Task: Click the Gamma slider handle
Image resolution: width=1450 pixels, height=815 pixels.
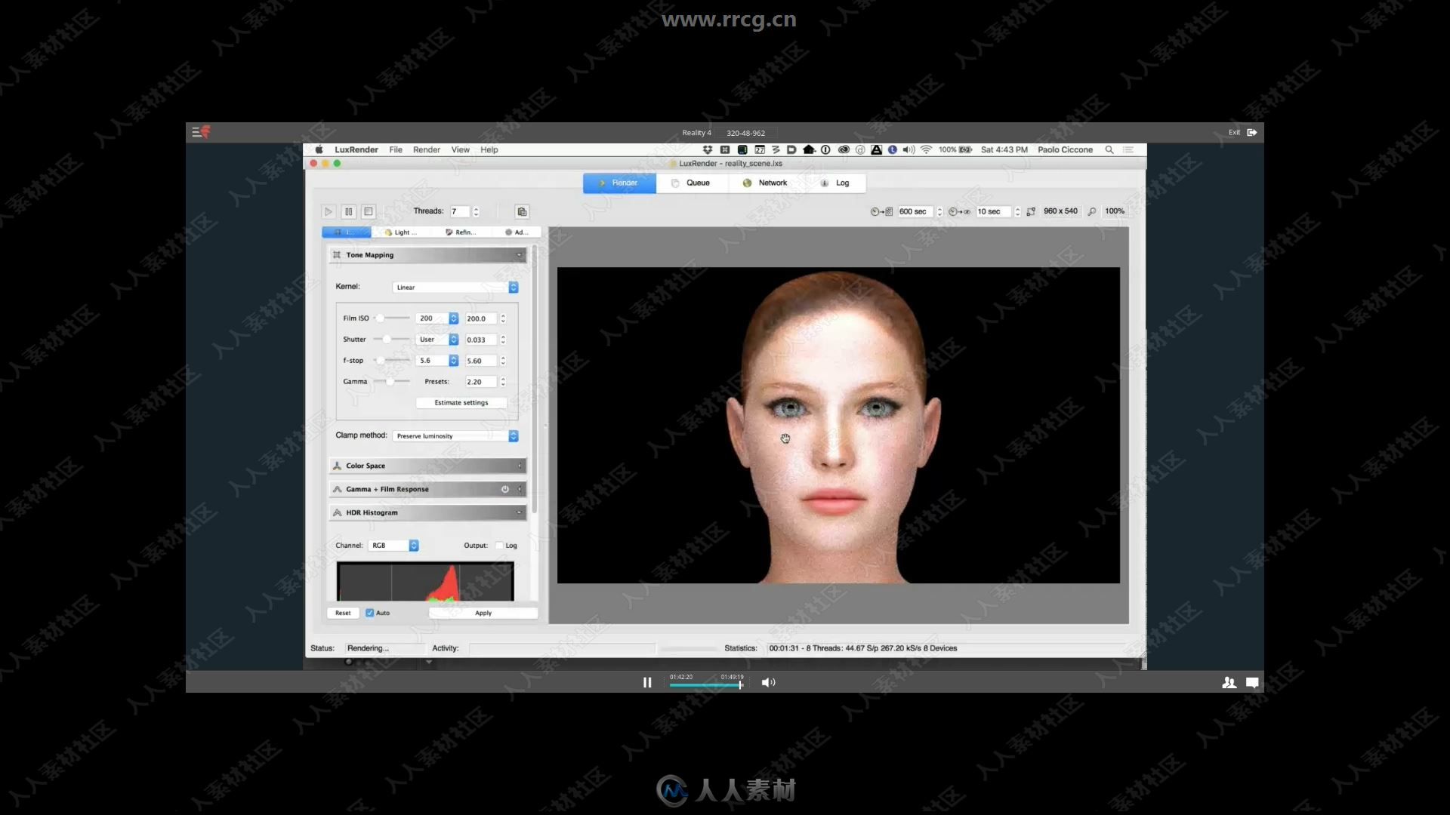Action: coord(390,382)
